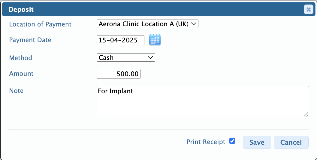Click the Note label
The image size is (317, 160).
pyautogui.click(x=16, y=91)
